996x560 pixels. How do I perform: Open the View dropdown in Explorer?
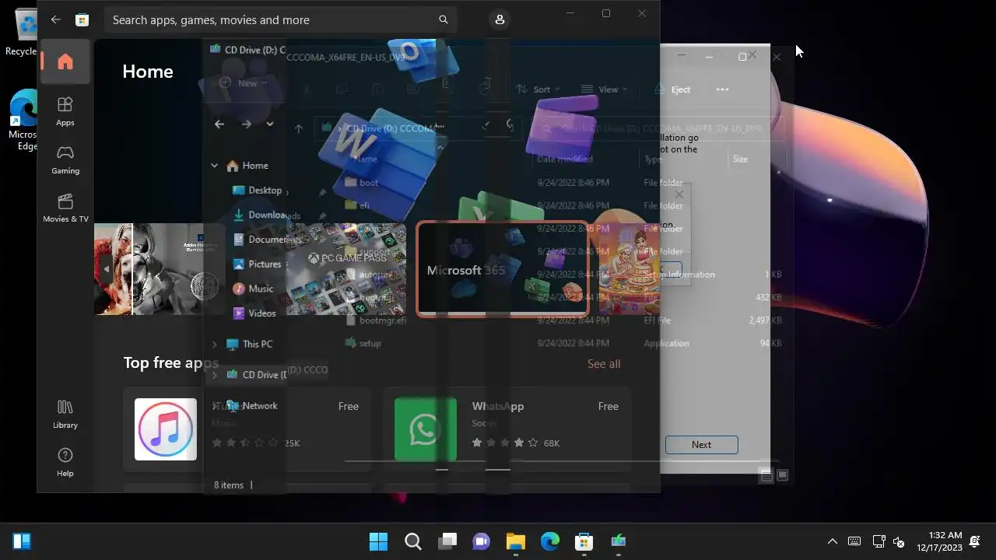604,89
